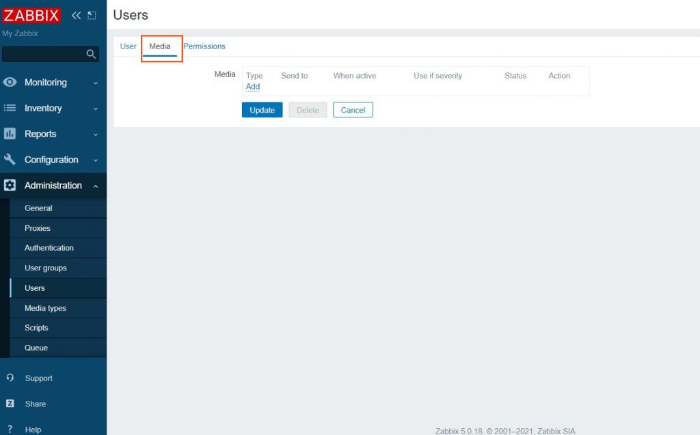Click the Help question mark icon

tap(10, 430)
